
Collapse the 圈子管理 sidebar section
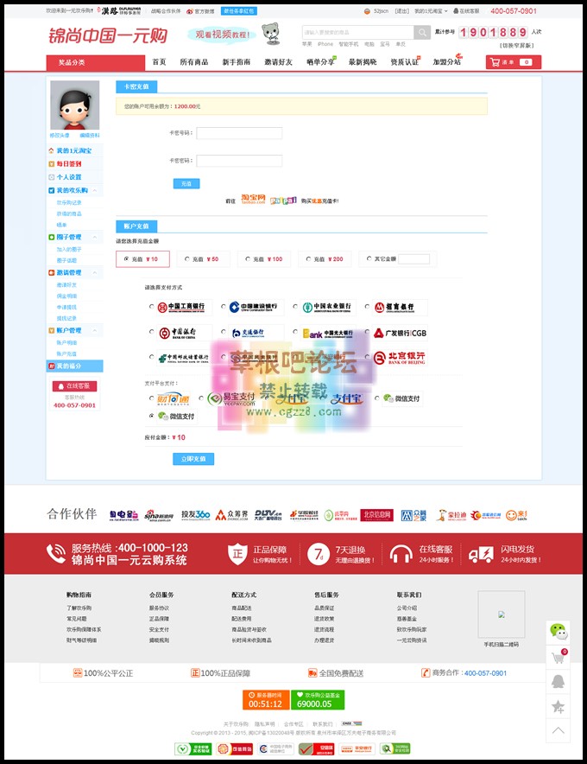95,238
